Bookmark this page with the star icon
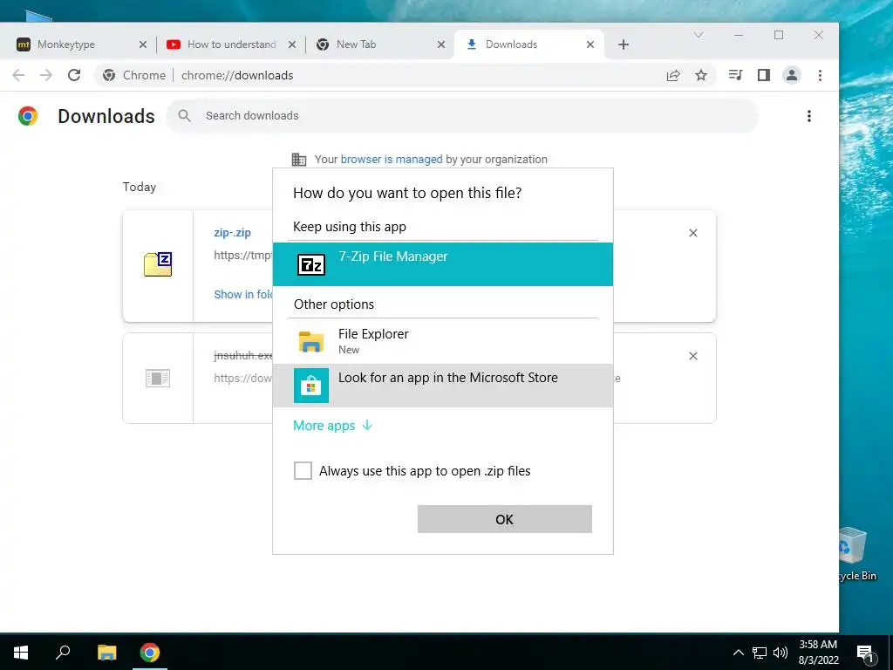Viewport: 893px width, 670px height. click(x=701, y=75)
